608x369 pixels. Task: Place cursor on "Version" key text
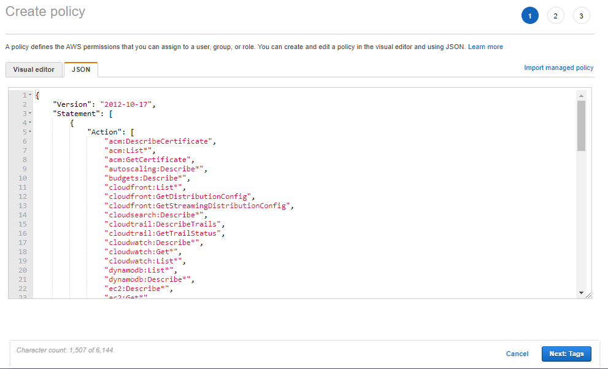[x=72, y=104]
